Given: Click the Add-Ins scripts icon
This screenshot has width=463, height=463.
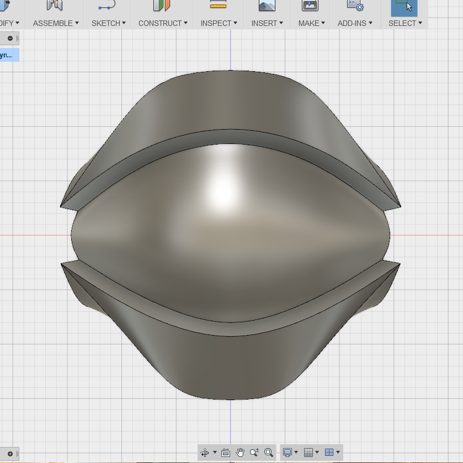Looking at the screenshot, I should click(355, 5).
